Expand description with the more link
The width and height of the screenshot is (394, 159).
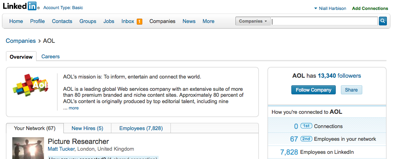(74, 108)
